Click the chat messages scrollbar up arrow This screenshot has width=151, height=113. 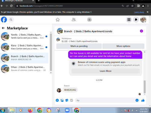(145, 52)
